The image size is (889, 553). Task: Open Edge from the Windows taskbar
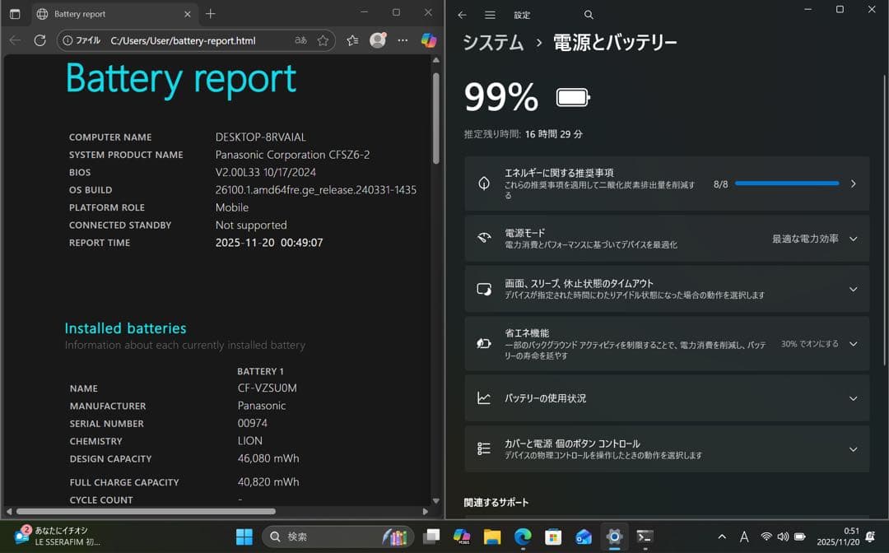click(x=522, y=536)
